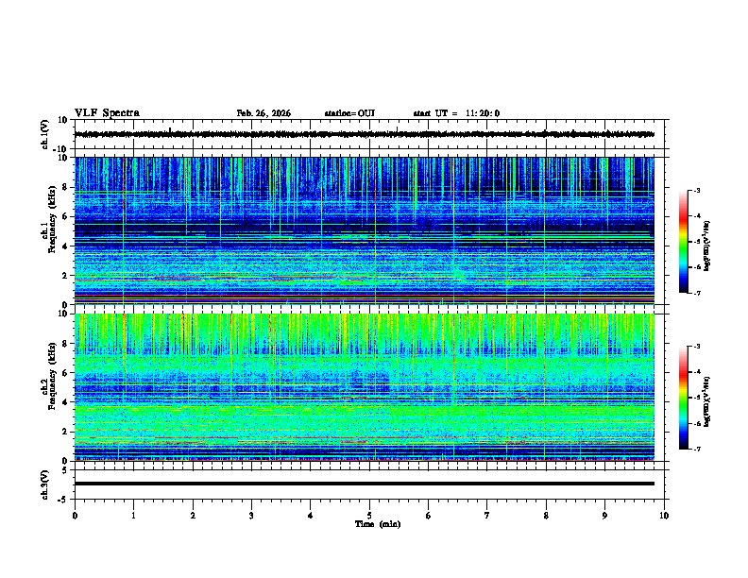Click the 1 minute tick label
This screenshot has height=578, width=748.
click(133, 516)
